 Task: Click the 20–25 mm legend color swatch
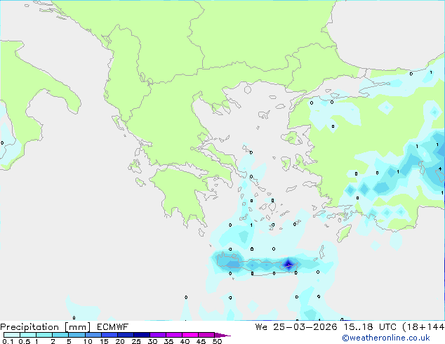click(x=125, y=335)
